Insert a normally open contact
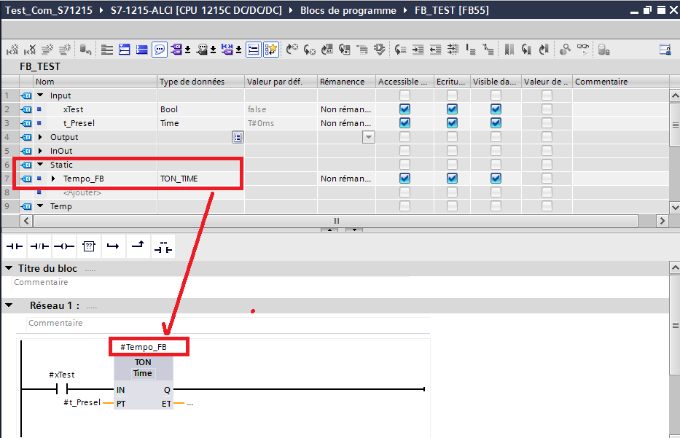This screenshot has width=680, height=438. (x=15, y=247)
